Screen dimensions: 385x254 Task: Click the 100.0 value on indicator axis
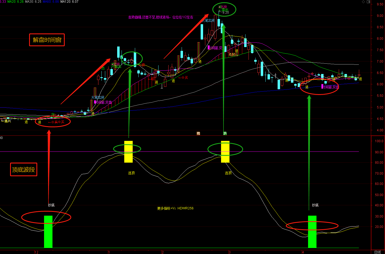coord(379,141)
